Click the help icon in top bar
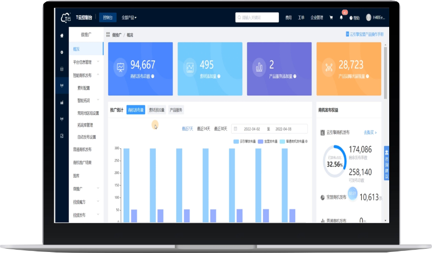Screen dimensions: 432x253 pyautogui.click(x=351, y=18)
